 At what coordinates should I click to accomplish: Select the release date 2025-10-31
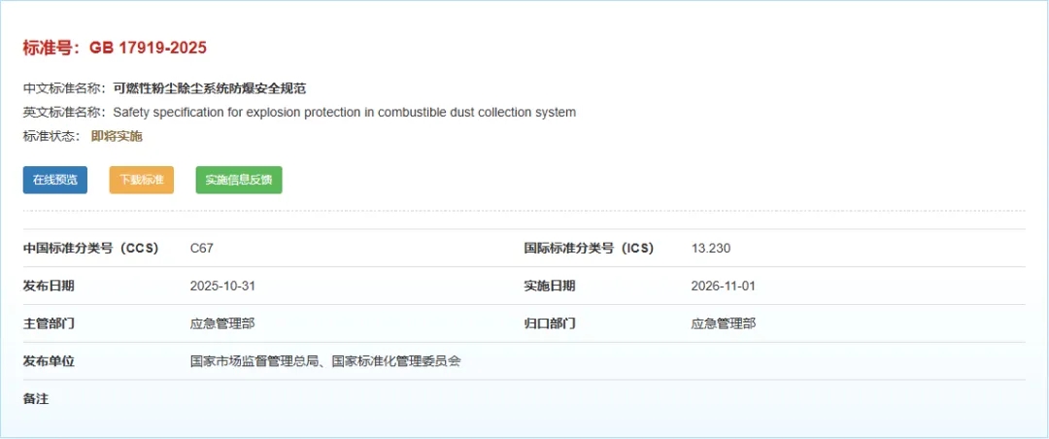222,286
